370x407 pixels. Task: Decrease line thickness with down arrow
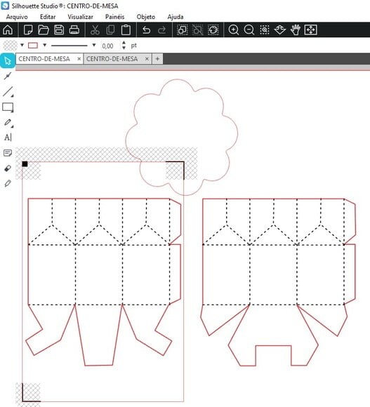[x=124, y=48]
